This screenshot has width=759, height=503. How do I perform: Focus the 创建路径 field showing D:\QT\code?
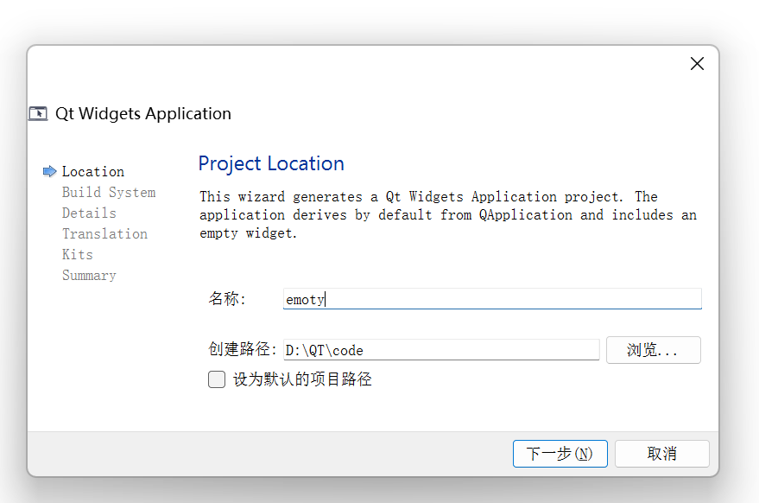tap(441, 350)
